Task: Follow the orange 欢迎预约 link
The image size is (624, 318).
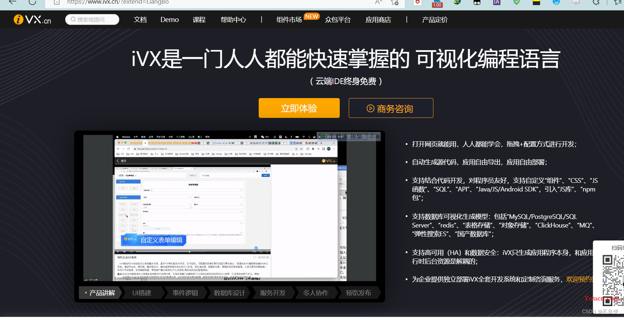Action: [579, 279]
